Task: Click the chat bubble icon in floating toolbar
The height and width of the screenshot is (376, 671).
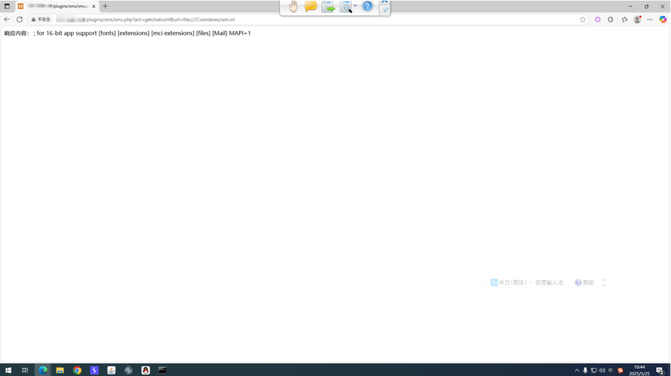Action: pyautogui.click(x=310, y=7)
